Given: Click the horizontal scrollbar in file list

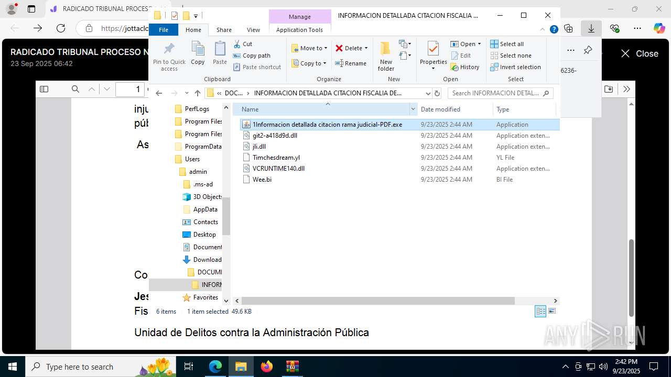Looking at the screenshot, I should coord(377,301).
